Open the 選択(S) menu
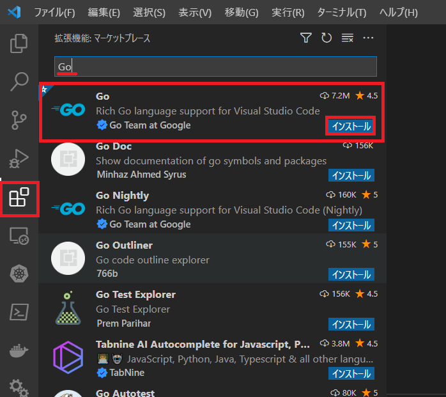446x397 pixels. [x=149, y=13]
